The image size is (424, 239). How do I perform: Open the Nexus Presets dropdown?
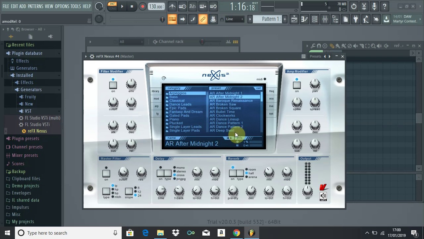[x=315, y=56]
